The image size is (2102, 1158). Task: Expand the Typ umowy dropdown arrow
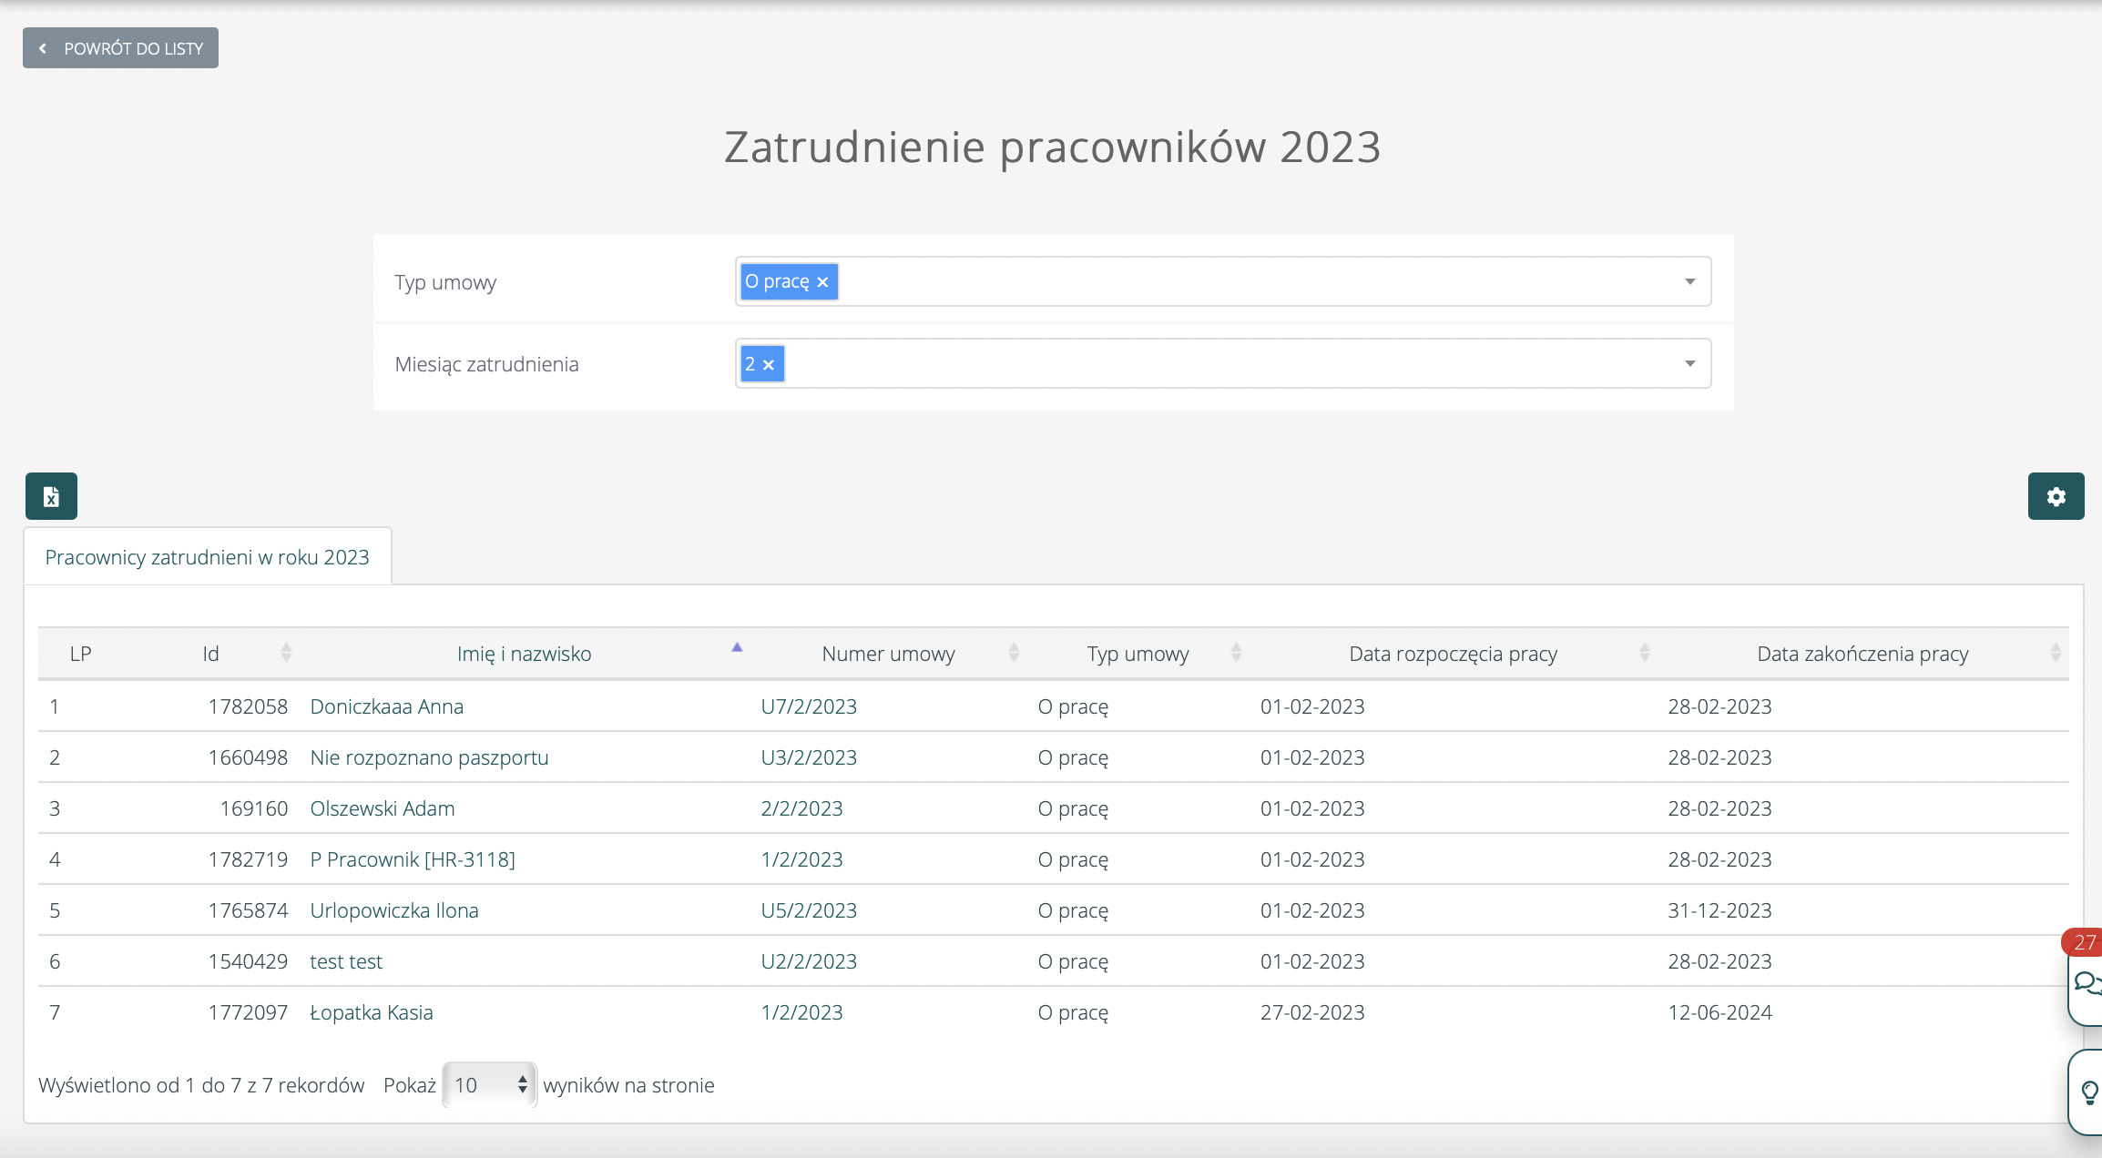[1689, 281]
